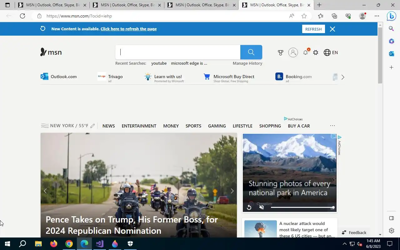Screen dimensions: 400x250
Task: Open Outlook icon in Edge sidebar
Action: (x=391, y=54)
